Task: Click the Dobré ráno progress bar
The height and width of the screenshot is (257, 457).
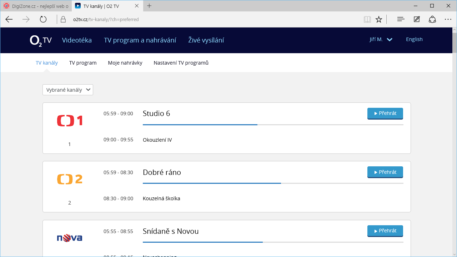Action: (273, 183)
